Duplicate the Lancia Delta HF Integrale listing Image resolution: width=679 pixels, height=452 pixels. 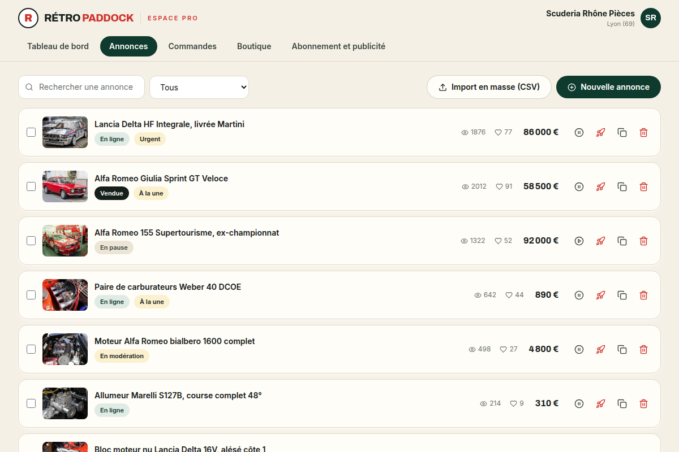pos(622,132)
